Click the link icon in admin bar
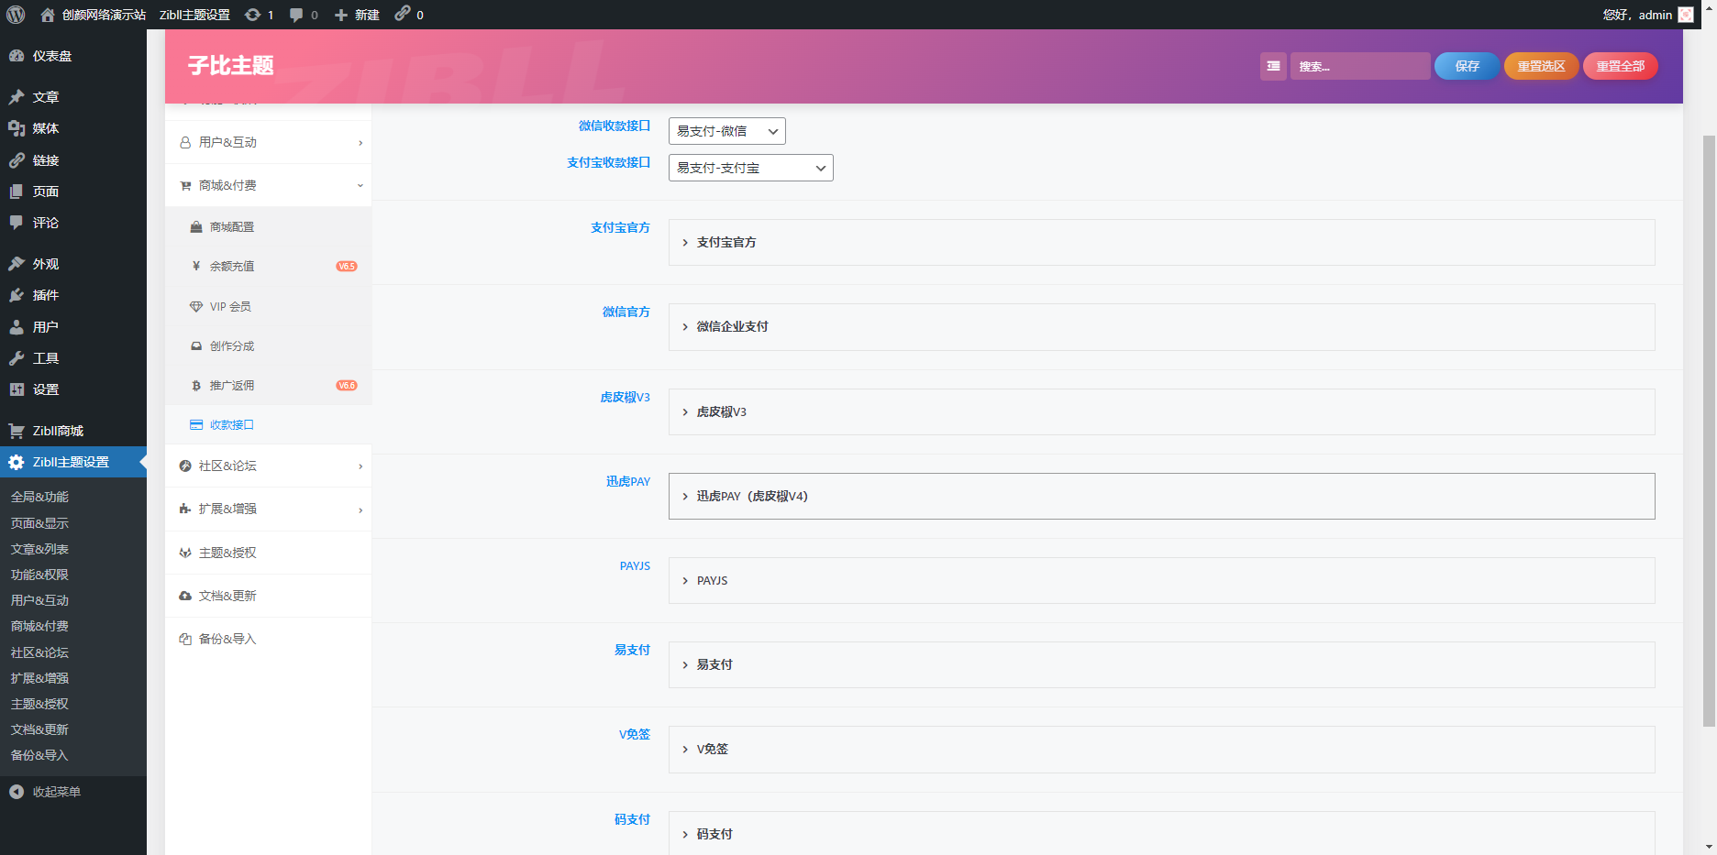Screen dimensions: 1717x855 tap(403, 14)
